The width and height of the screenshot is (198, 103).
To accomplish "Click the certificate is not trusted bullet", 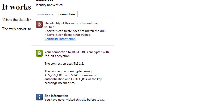I will pyautogui.click(x=68, y=35).
